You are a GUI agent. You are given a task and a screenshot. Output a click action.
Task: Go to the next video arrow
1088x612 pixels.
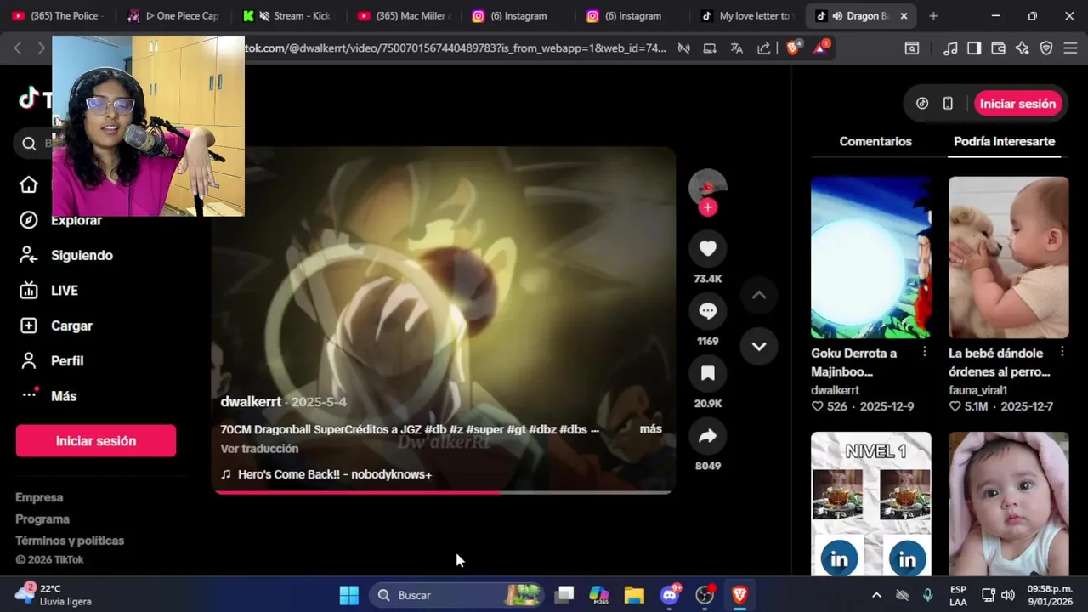(759, 347)
